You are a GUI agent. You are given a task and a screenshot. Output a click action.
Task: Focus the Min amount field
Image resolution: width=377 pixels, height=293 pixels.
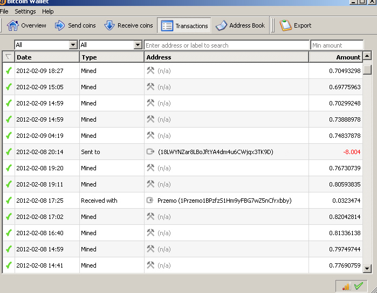click(337, 45)
